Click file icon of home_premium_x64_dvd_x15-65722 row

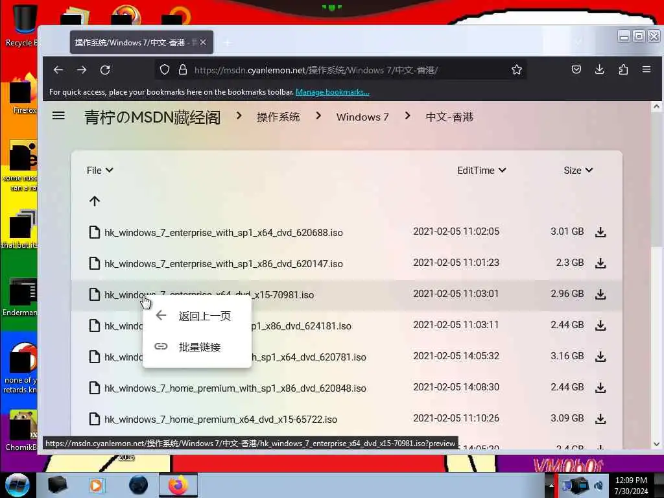95,420
